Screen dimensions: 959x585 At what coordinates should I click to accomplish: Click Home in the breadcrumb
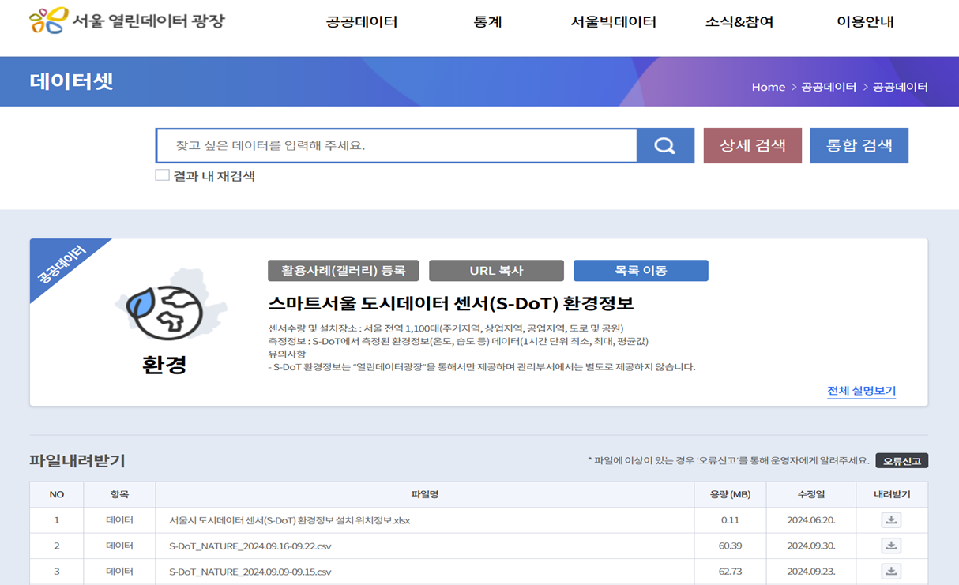click(769, 87)
